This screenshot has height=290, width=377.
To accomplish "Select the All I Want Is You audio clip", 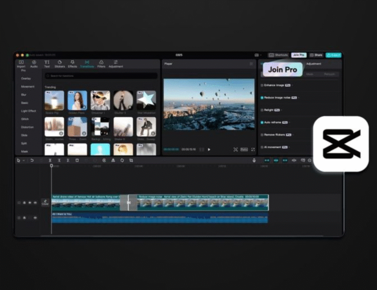I will [x=160, y=217].
